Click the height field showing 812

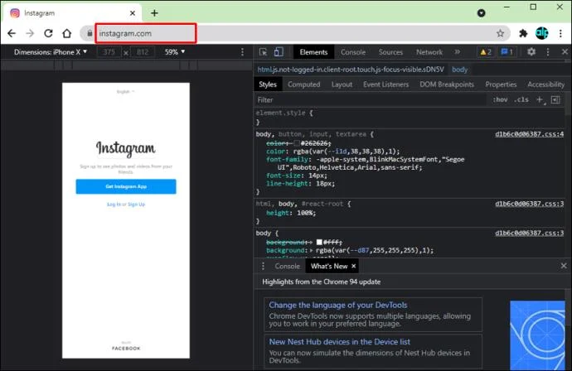click(143, 52)
